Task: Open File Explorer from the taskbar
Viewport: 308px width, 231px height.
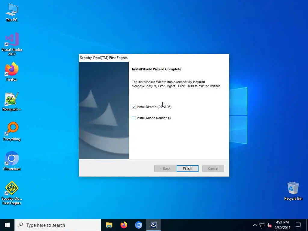Action: tap(109, 225)
